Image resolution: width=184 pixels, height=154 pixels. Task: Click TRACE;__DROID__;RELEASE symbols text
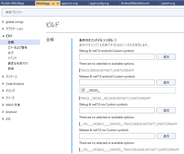pyautogui.click(x=115, y=98)
